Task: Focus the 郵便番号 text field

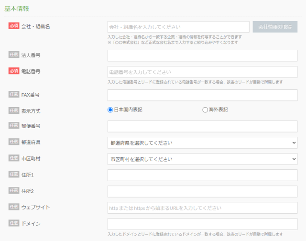Action: click(202, 126)
